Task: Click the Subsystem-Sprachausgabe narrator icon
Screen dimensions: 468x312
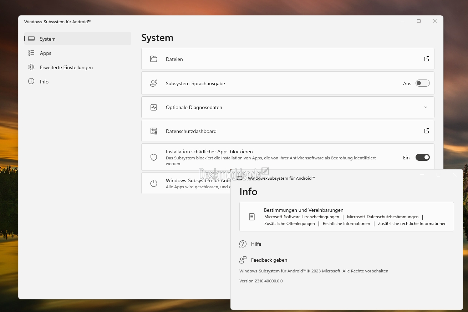Action: 154,83
